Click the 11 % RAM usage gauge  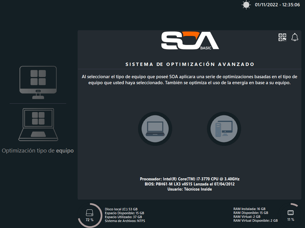click(x=291, y=215)
